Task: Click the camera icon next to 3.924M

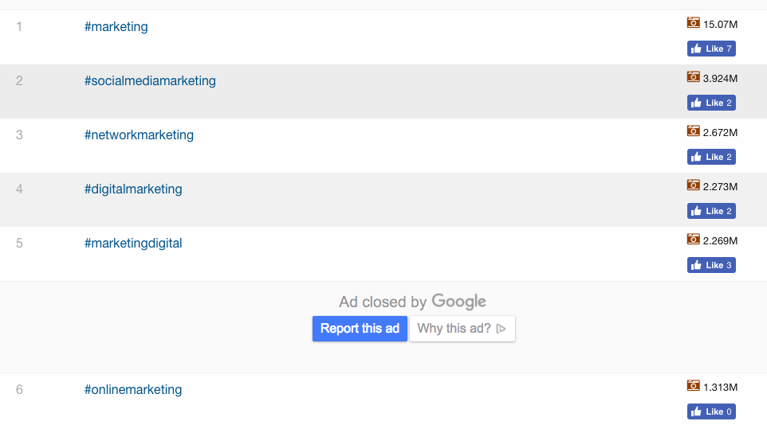Action: pyautogui.click(x=693, y=77)
